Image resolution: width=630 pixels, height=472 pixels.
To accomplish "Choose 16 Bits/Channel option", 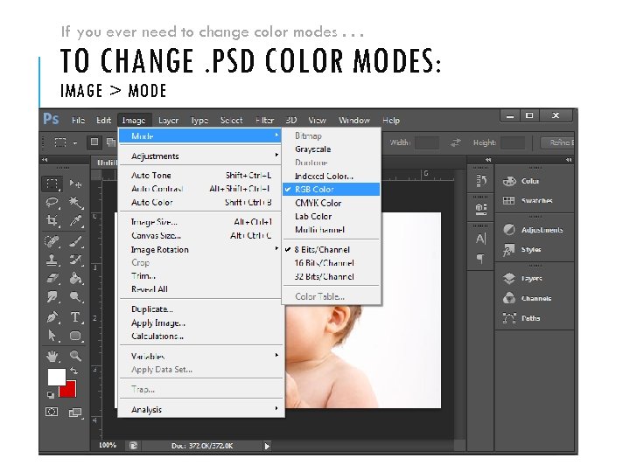I will click(331, 263).
